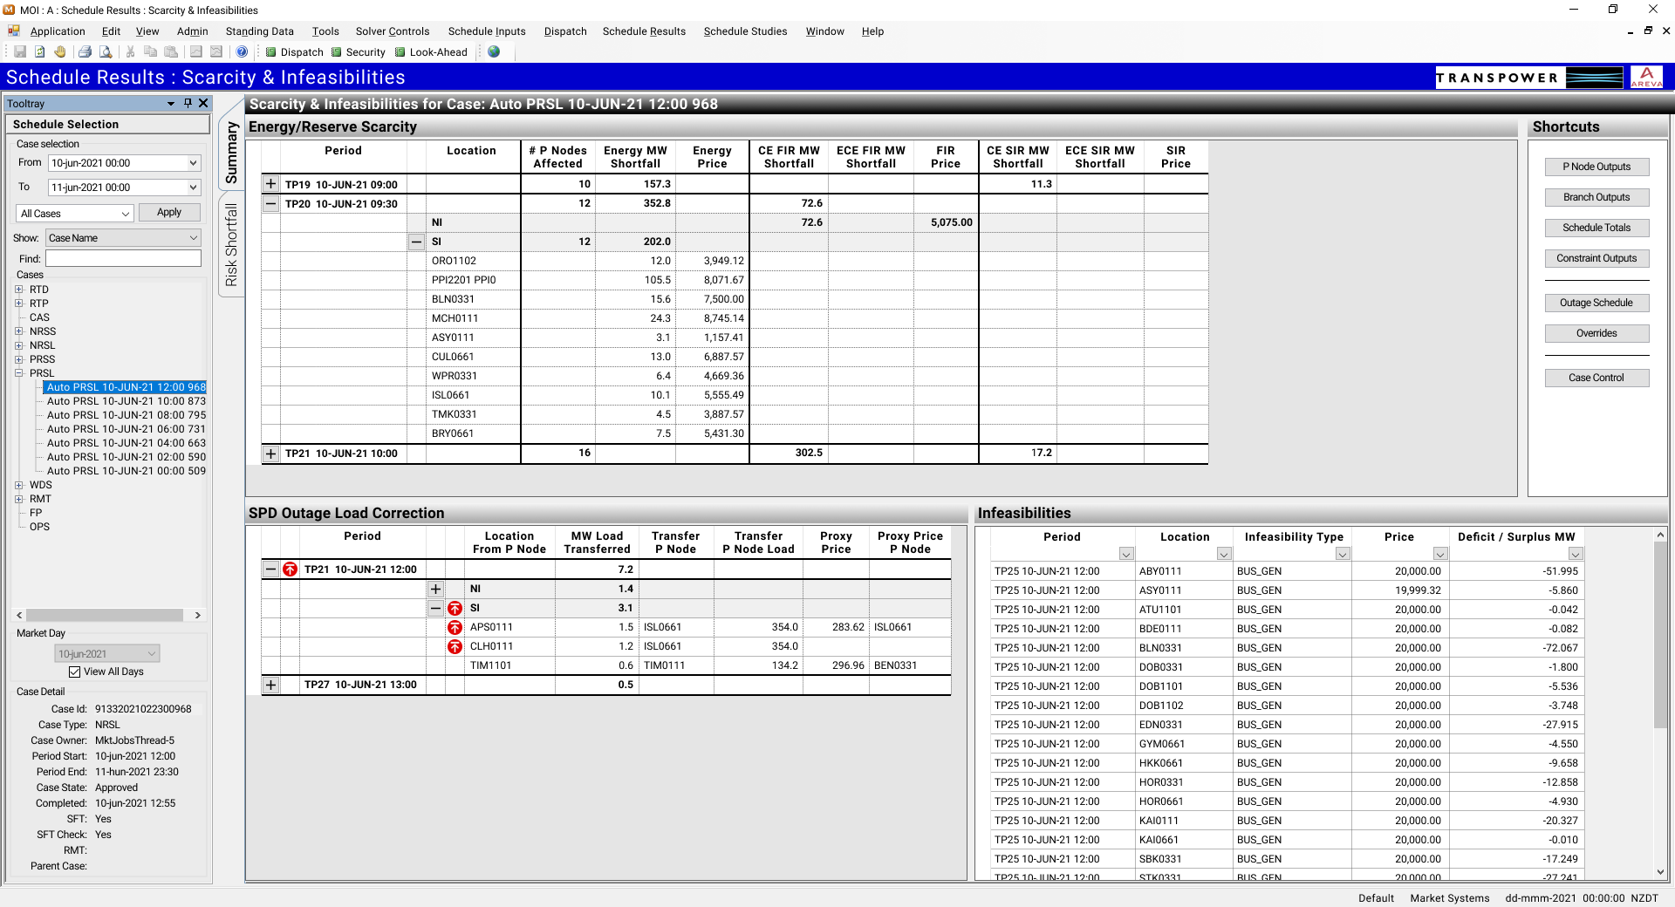
Task: Open the Schedule Results menu
Action: click(x=644, y=31)
